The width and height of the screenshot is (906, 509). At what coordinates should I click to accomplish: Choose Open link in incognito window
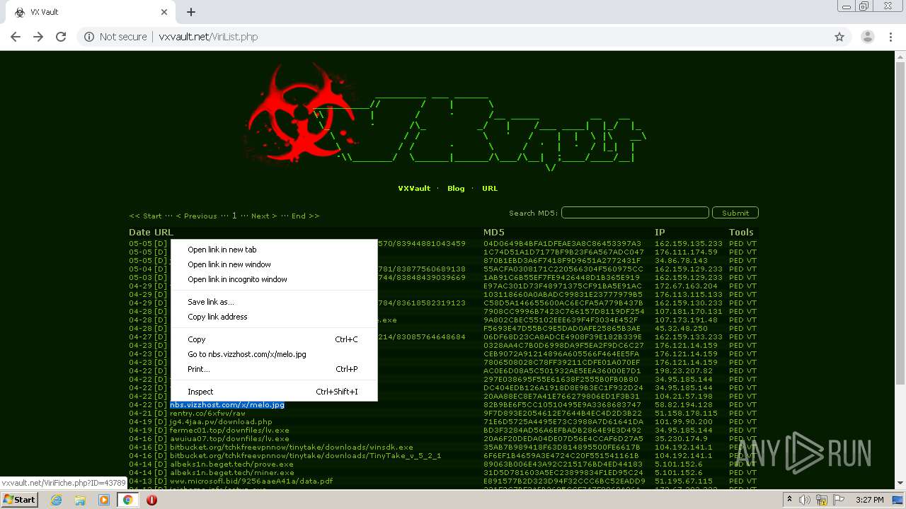pyautogui.click(x=274, y=279)
